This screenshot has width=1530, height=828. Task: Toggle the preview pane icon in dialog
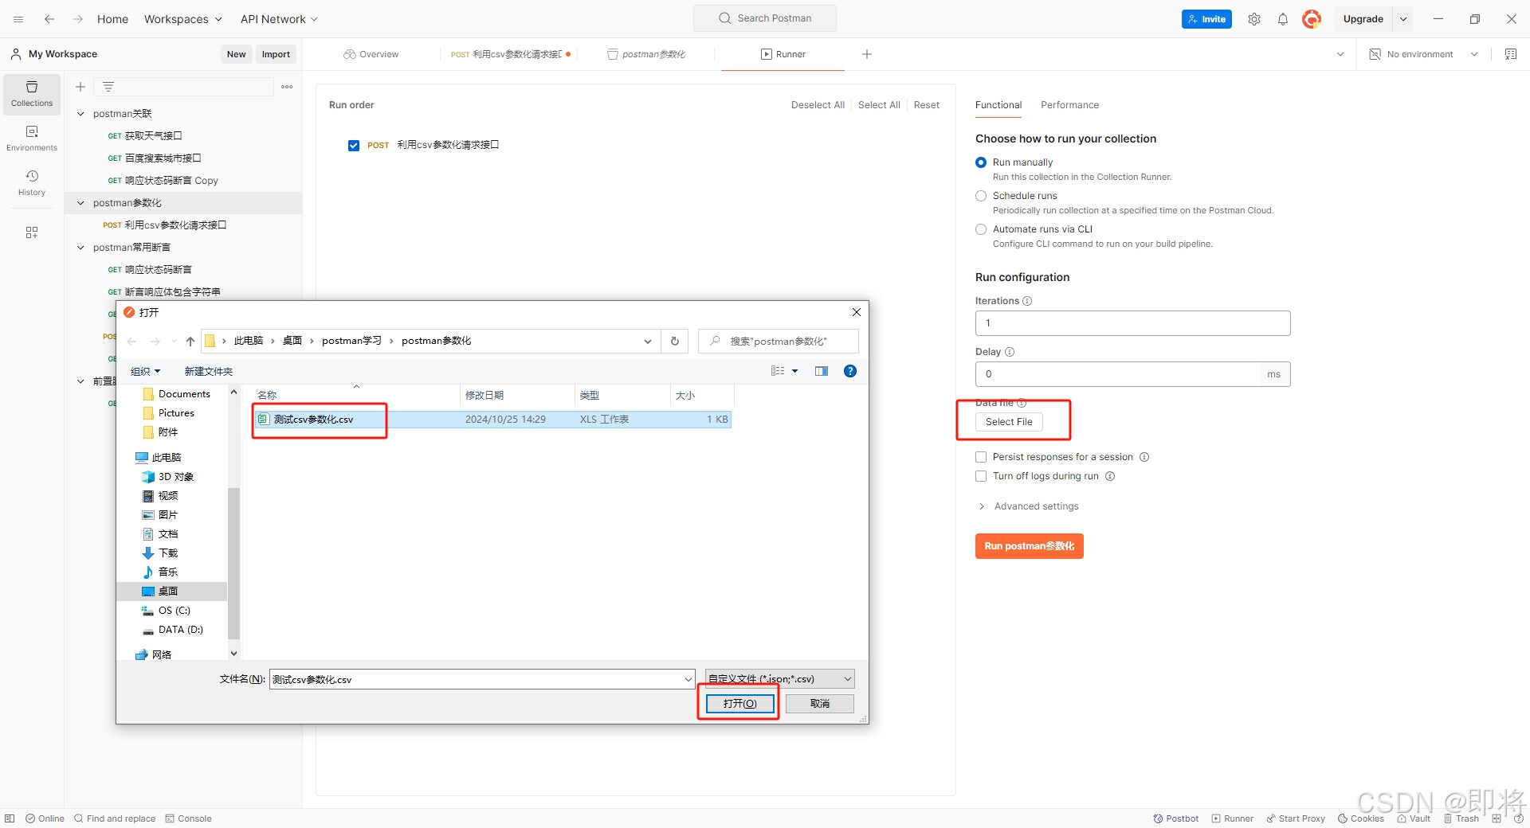[822, 371]
